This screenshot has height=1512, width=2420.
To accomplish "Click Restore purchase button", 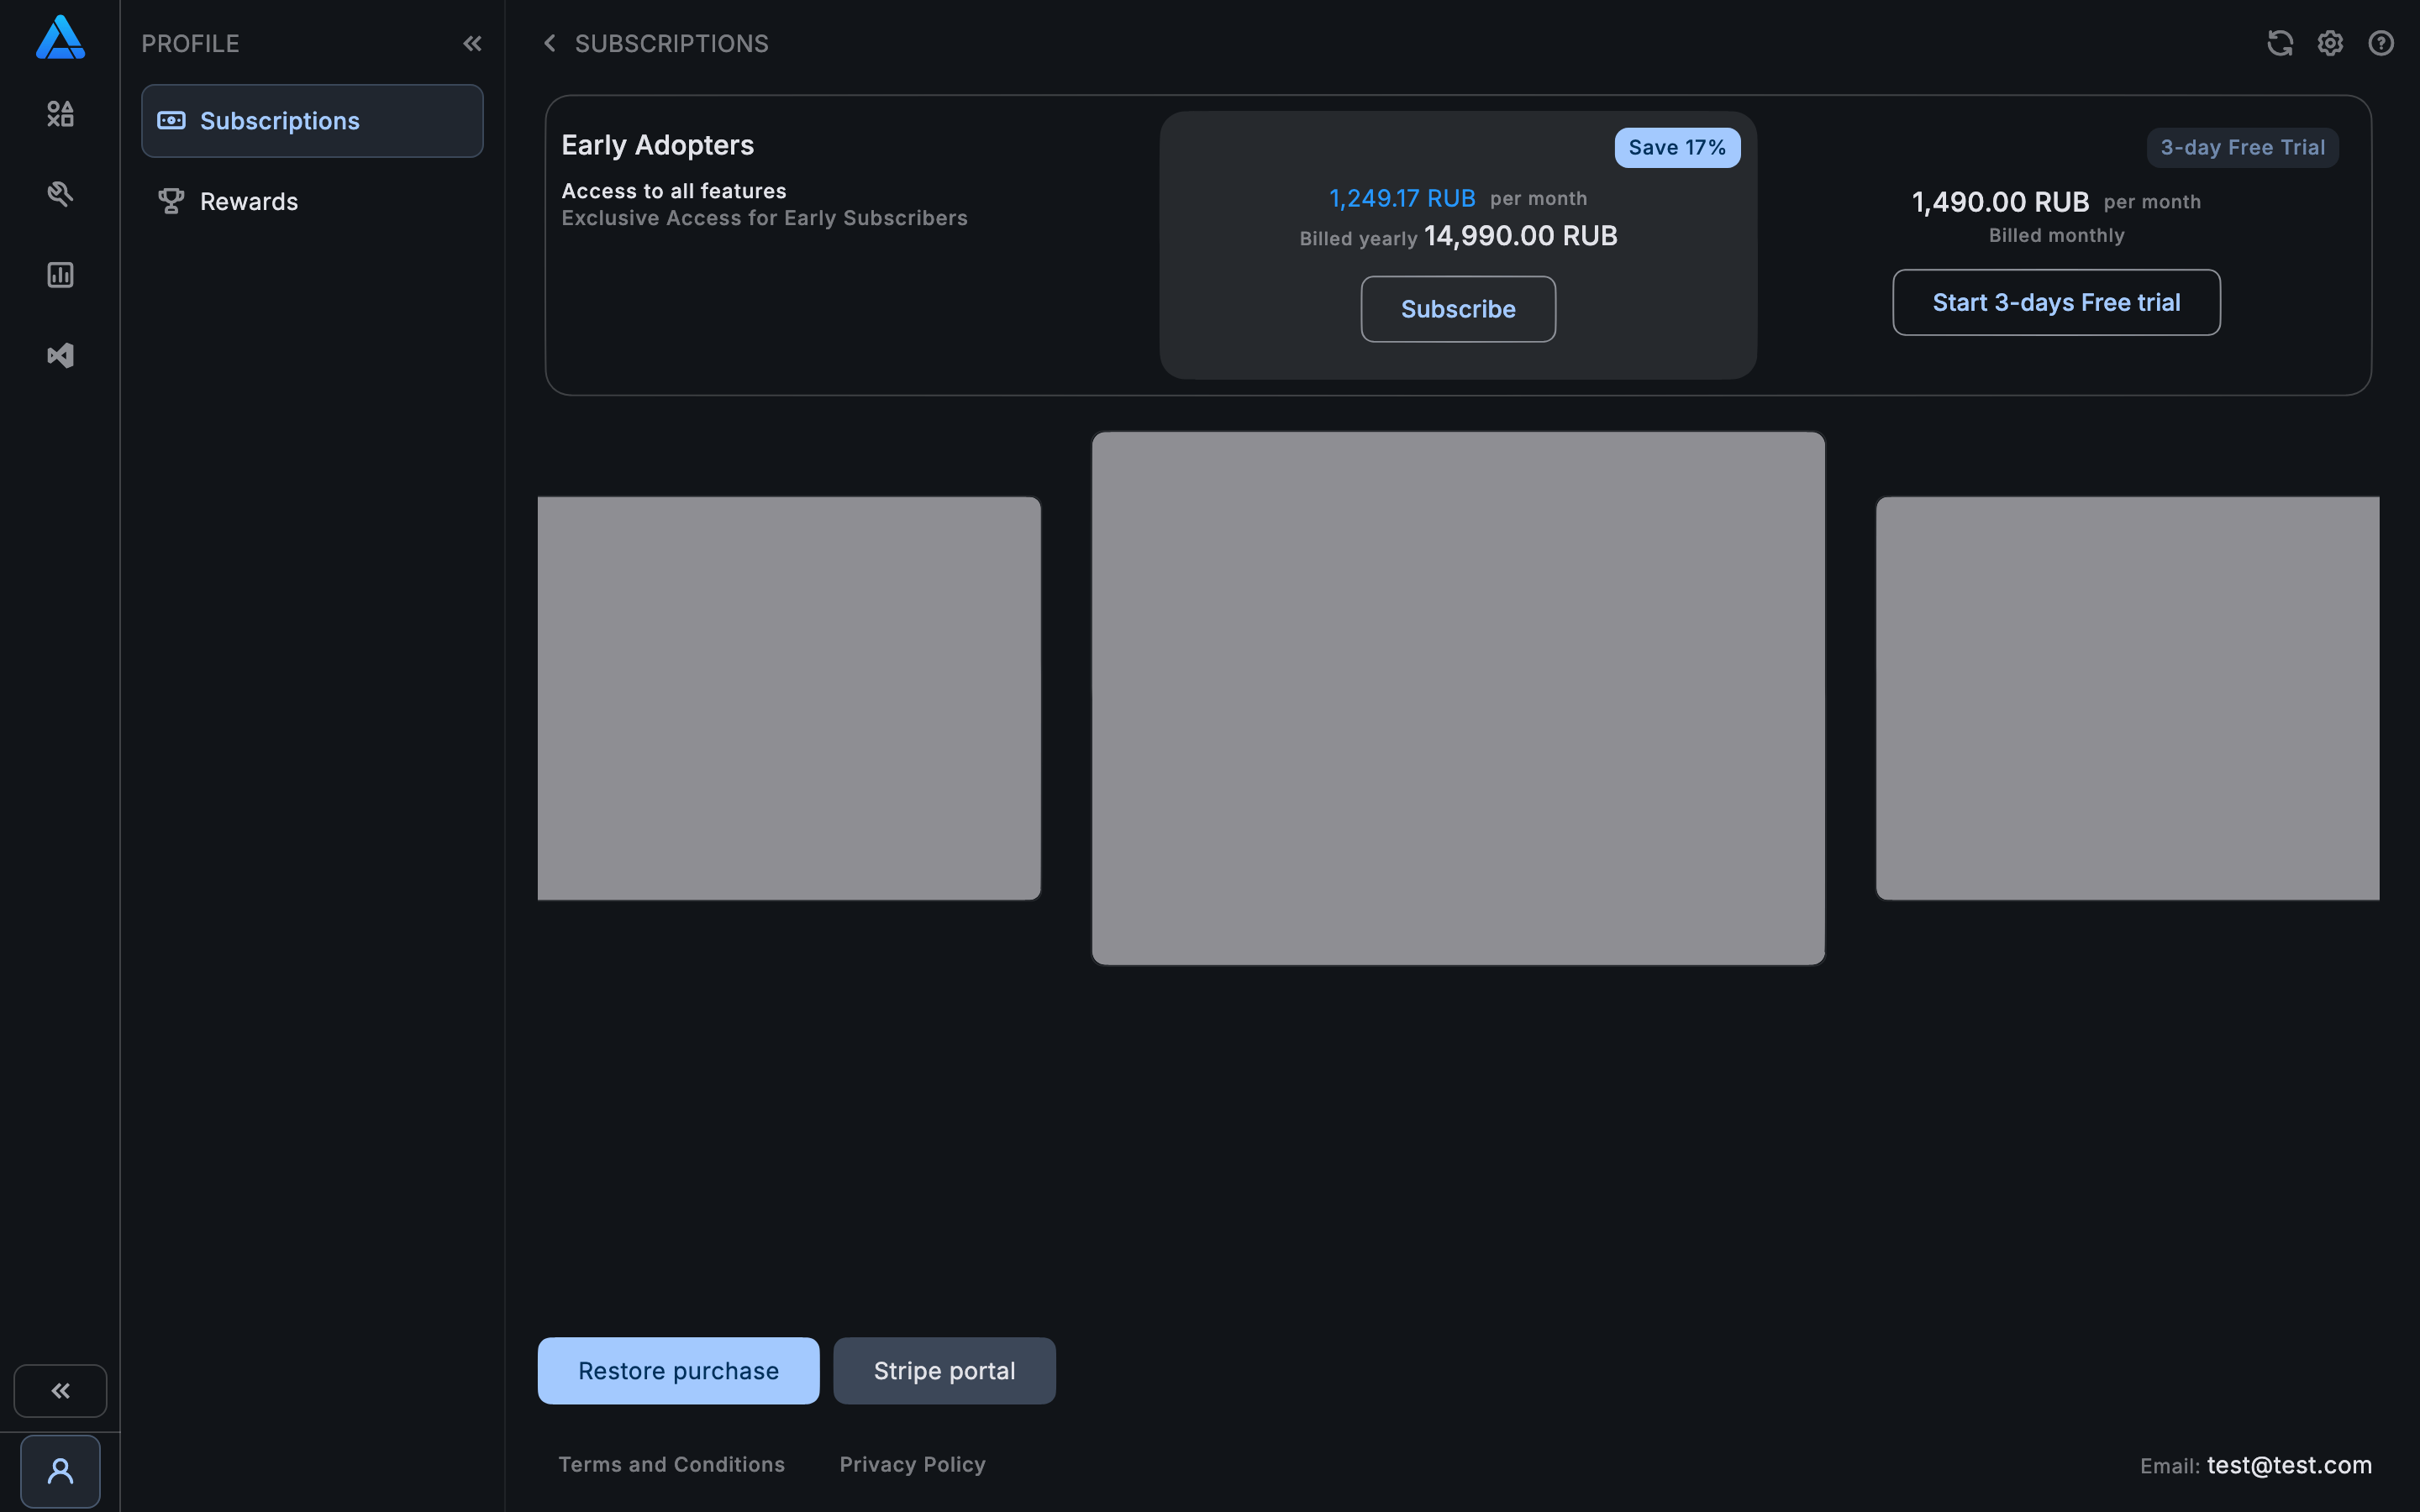I will point(678,1370).
